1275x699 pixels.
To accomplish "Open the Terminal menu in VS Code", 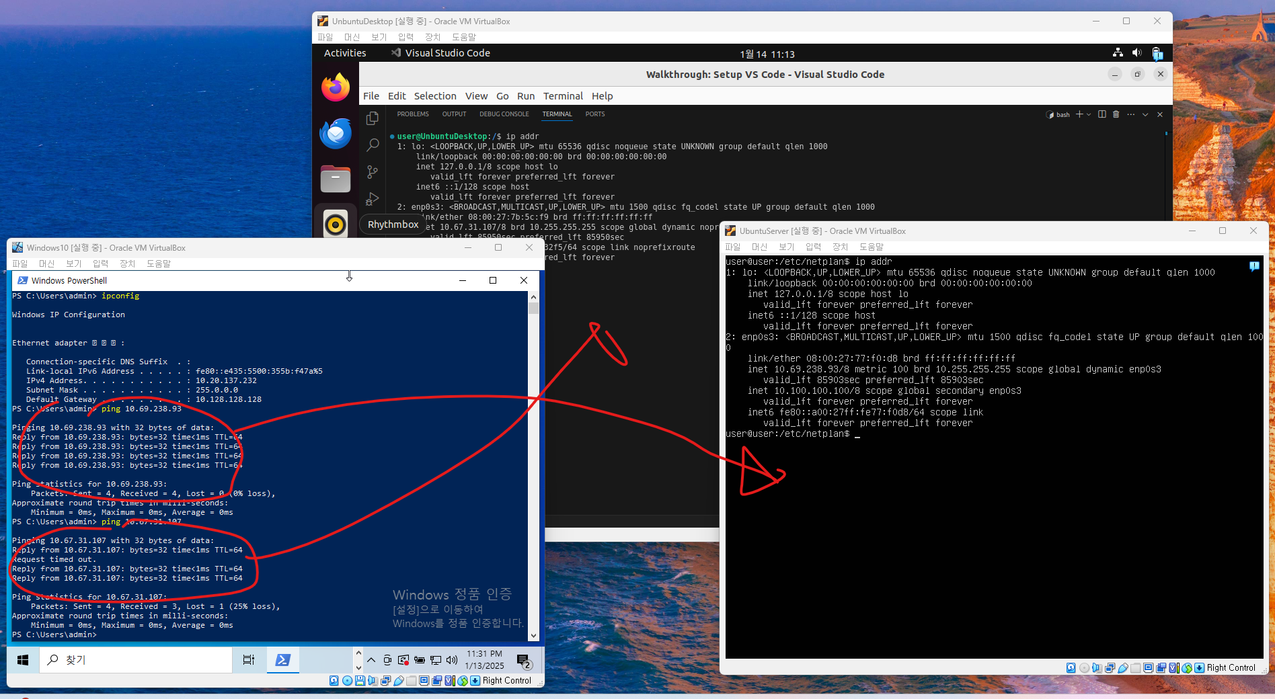I will [563, 96].
